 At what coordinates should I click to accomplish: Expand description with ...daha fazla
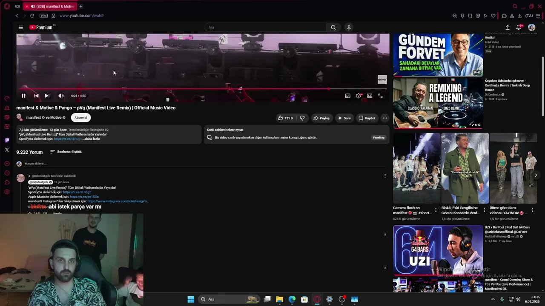[91, 139]
